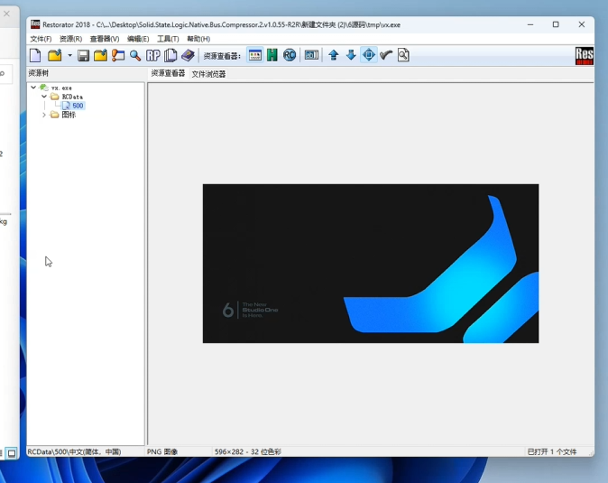Image resolution: width=608 pixels, height=483 pixels.
Task: Toggle the center/fit image view icon
Action: tap(368, 55)
